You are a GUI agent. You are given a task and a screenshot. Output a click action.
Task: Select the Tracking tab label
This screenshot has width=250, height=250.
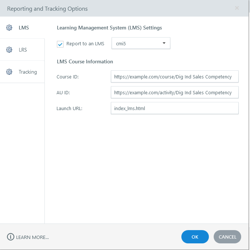point(28,72)
